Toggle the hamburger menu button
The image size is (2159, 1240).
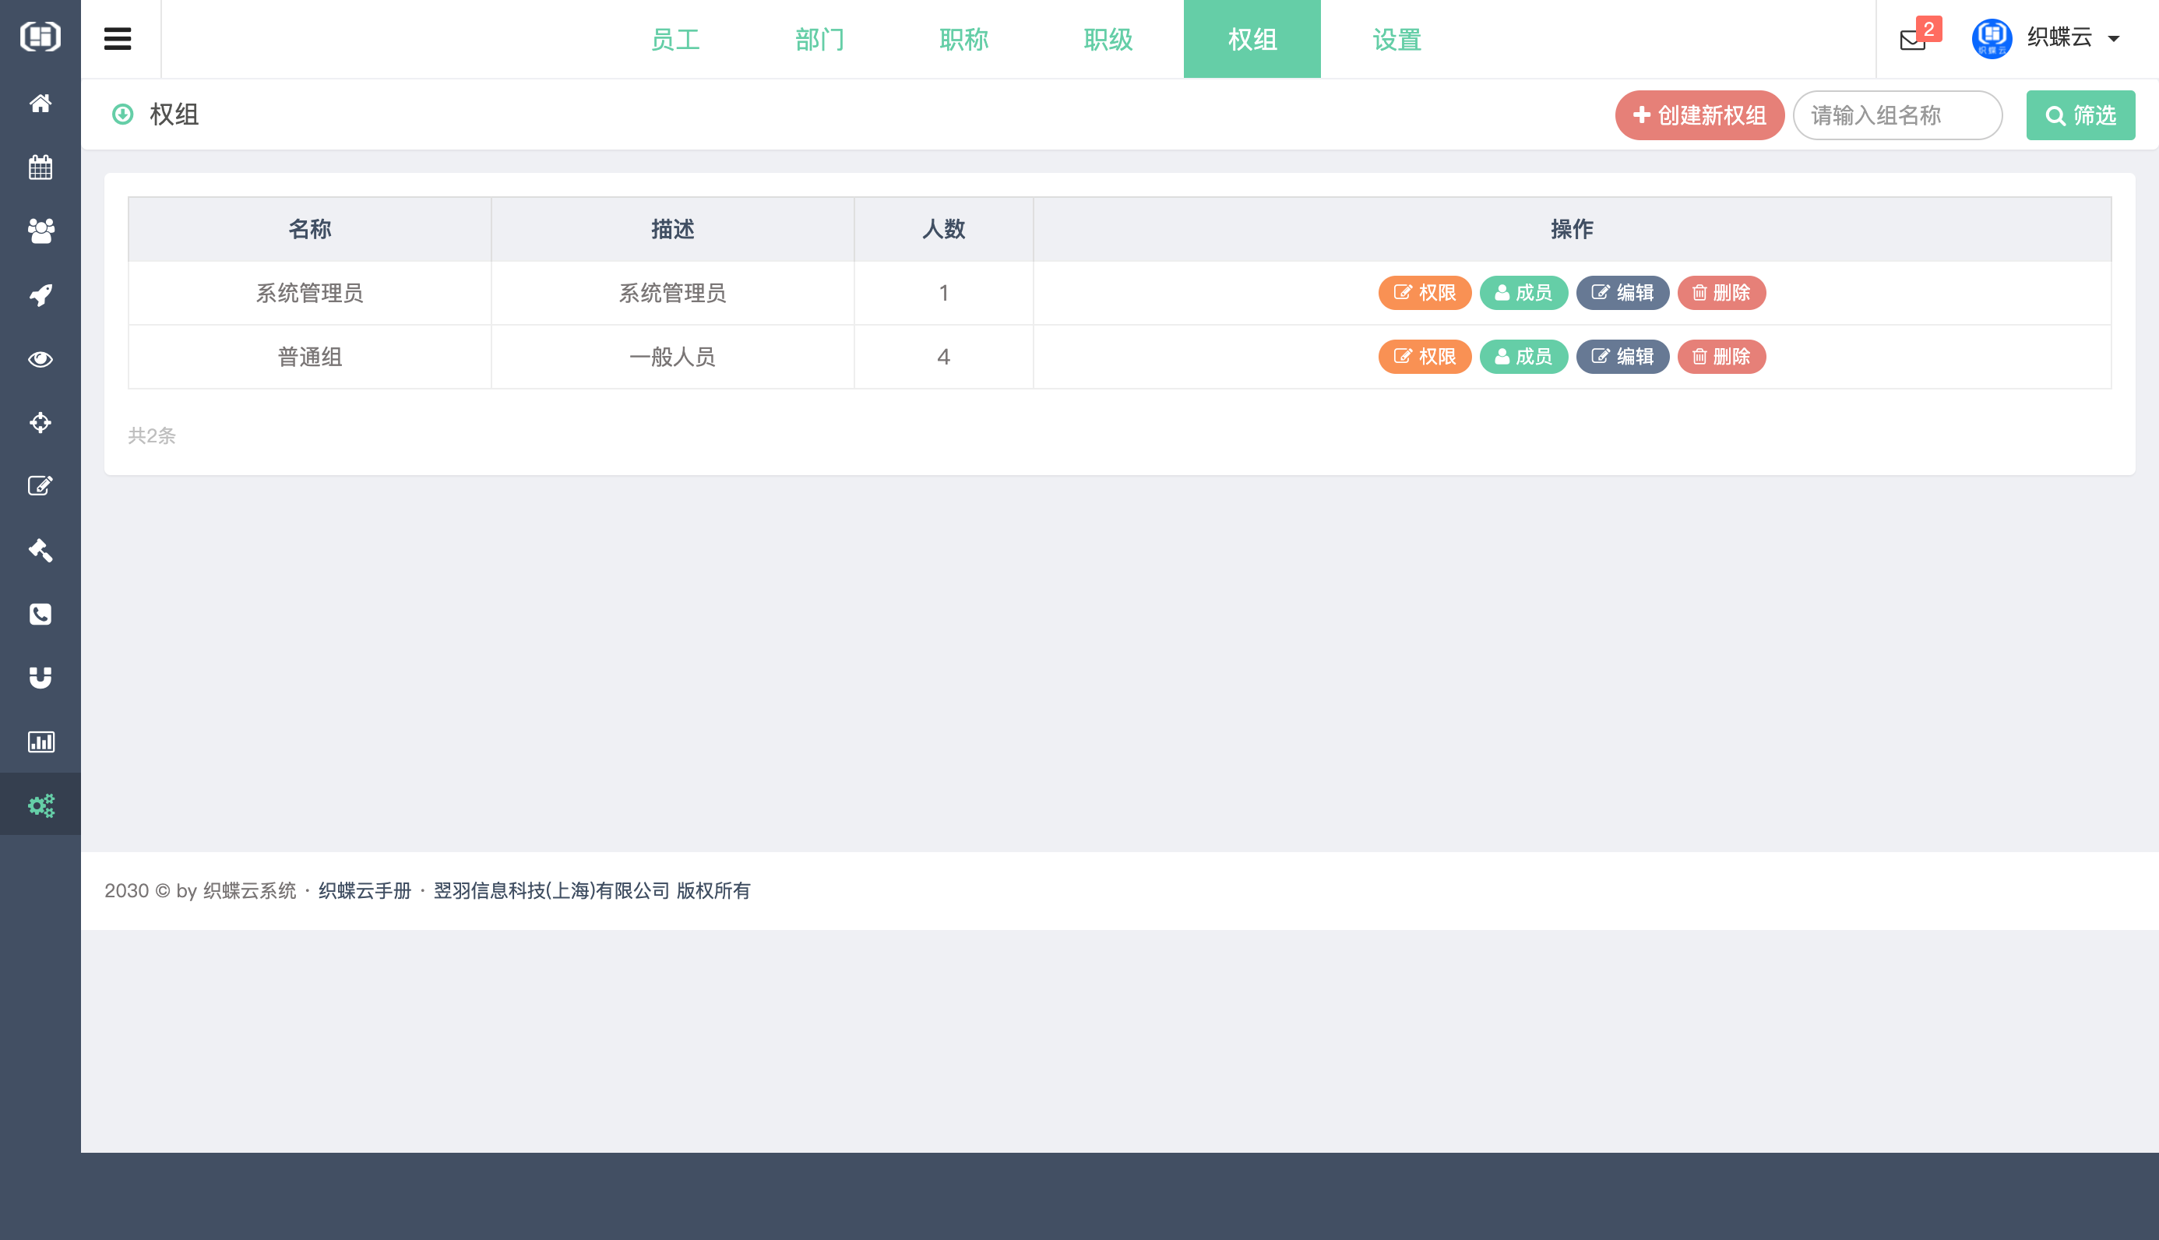118,39
